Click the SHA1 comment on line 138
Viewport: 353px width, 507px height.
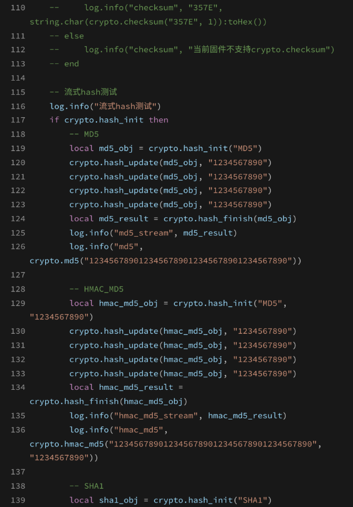coord(86,486)
